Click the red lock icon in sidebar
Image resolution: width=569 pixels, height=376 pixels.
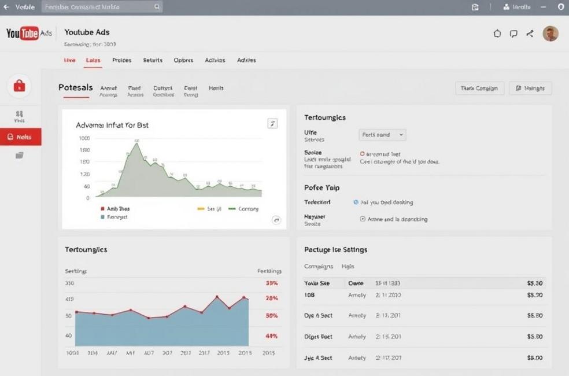(x=19, y=86)
